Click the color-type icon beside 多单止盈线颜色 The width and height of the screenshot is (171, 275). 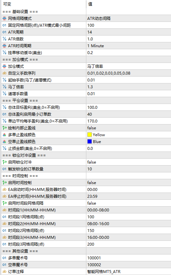pos(4,135)
